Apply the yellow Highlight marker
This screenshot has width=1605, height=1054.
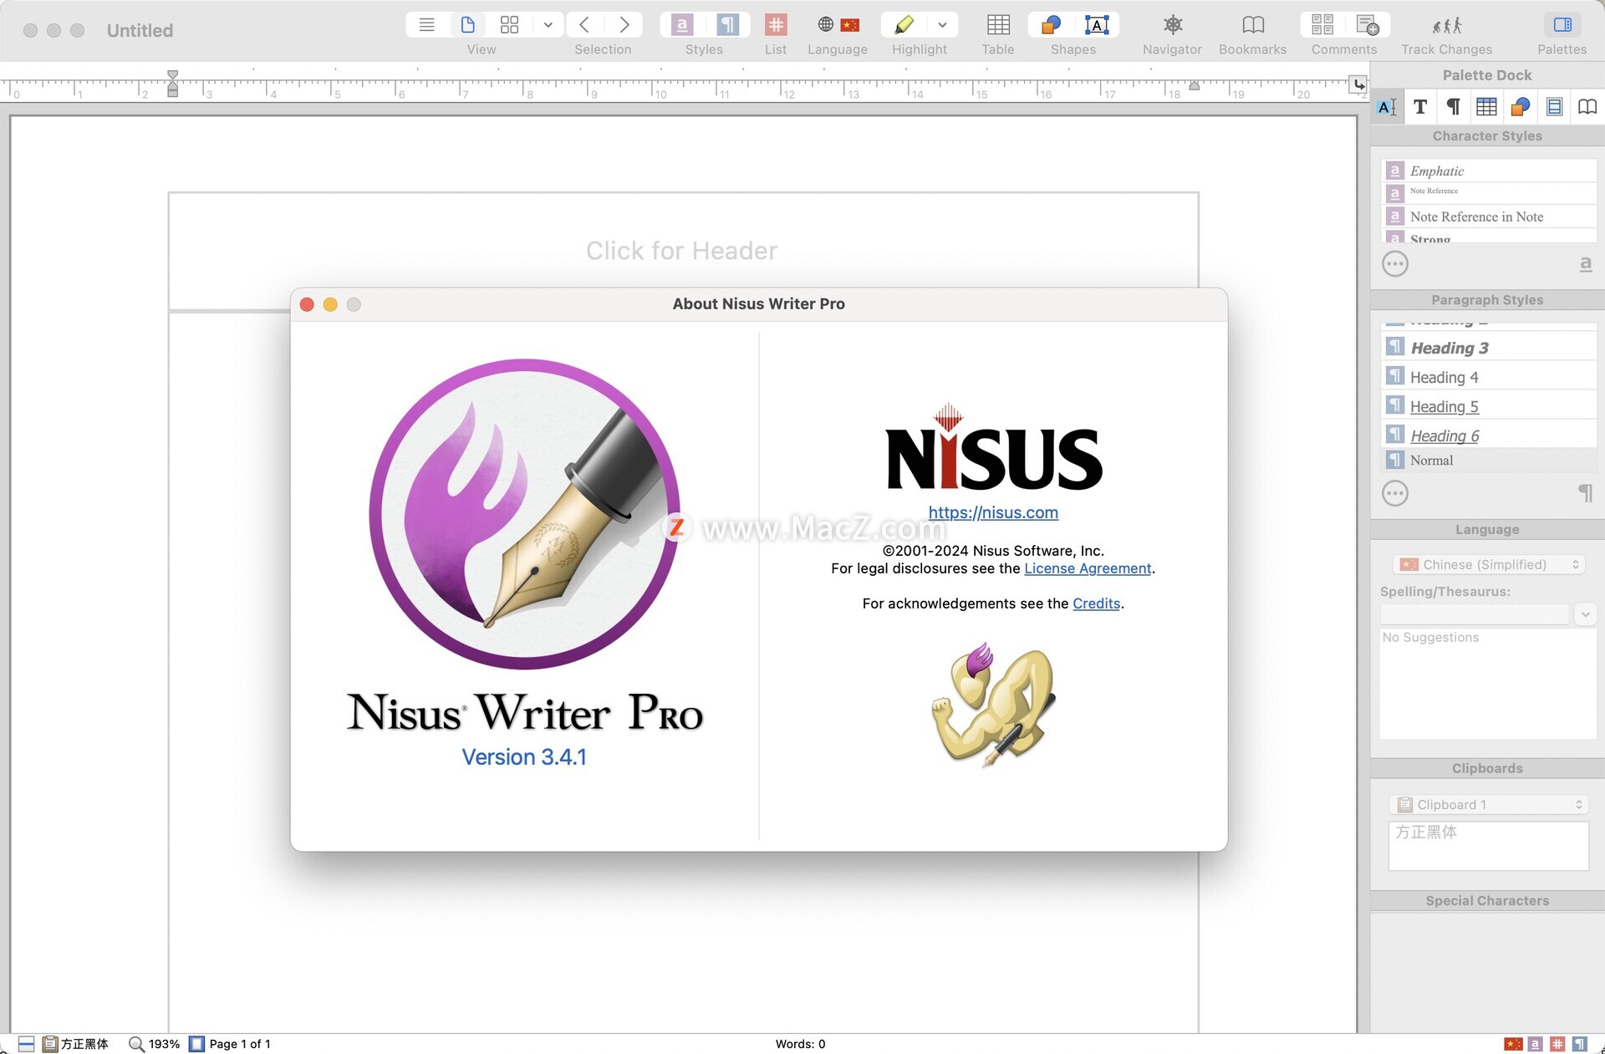(x=904, y=24)
